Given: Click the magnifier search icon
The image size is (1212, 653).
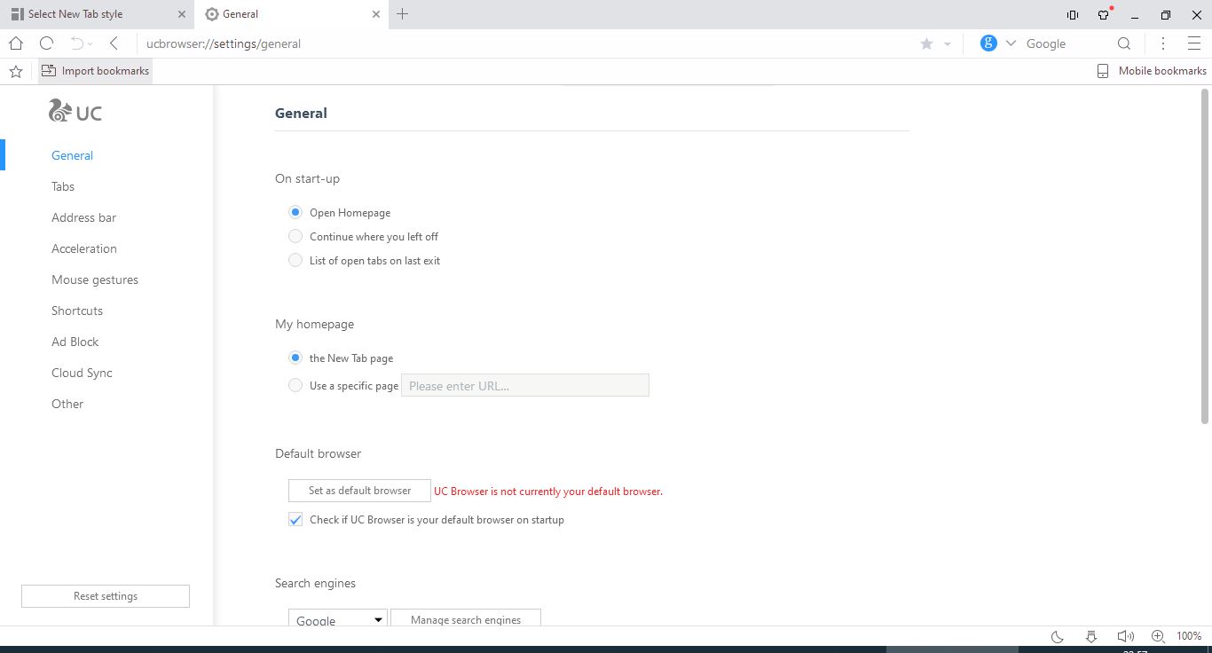Looking at the screenshot, I should tap(1123, 43).
